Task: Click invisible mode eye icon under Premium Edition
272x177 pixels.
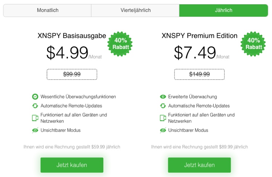Action: click(x=163, y=130)
